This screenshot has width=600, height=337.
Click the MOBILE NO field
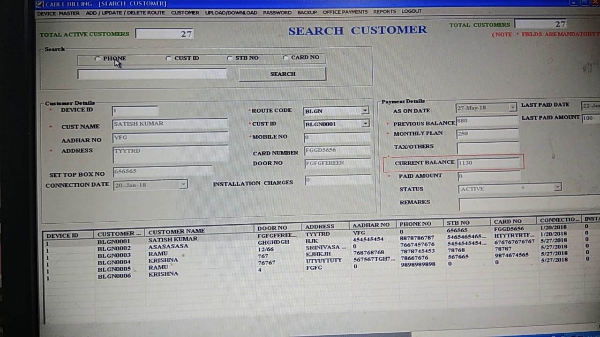(337, 137)
